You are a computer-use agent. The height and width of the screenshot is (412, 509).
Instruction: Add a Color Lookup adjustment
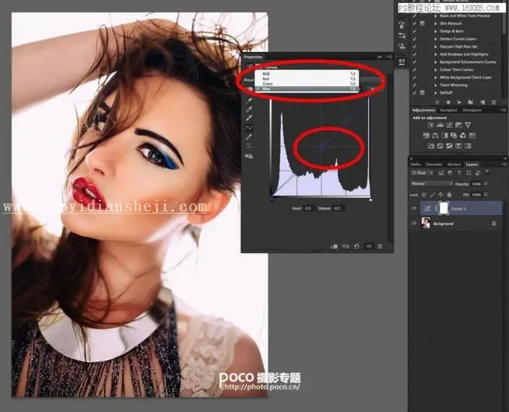tap(472, 135)
